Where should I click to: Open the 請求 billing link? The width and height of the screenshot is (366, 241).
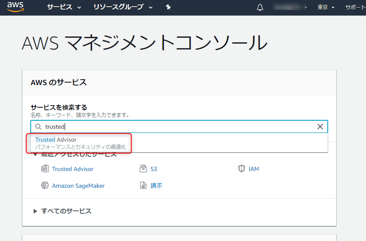[156, 186]
